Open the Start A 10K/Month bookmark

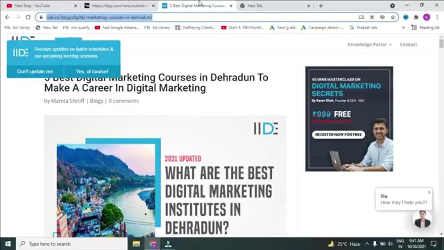(x=242, y=27)
